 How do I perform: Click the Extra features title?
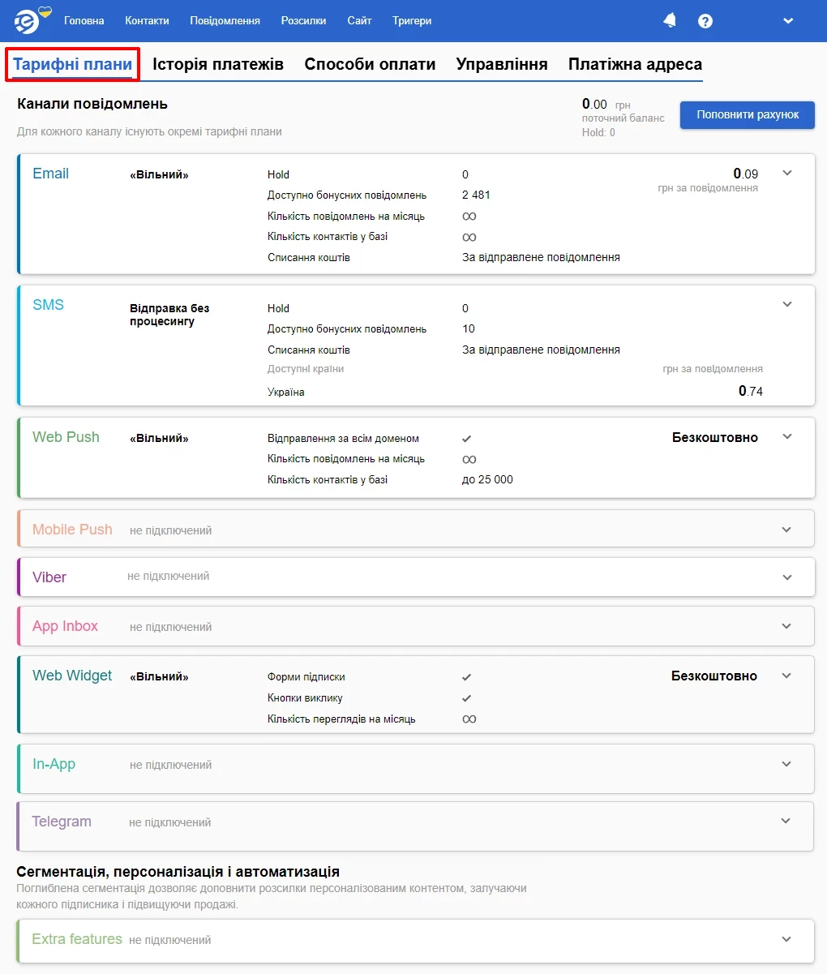(x=77, y=939)
